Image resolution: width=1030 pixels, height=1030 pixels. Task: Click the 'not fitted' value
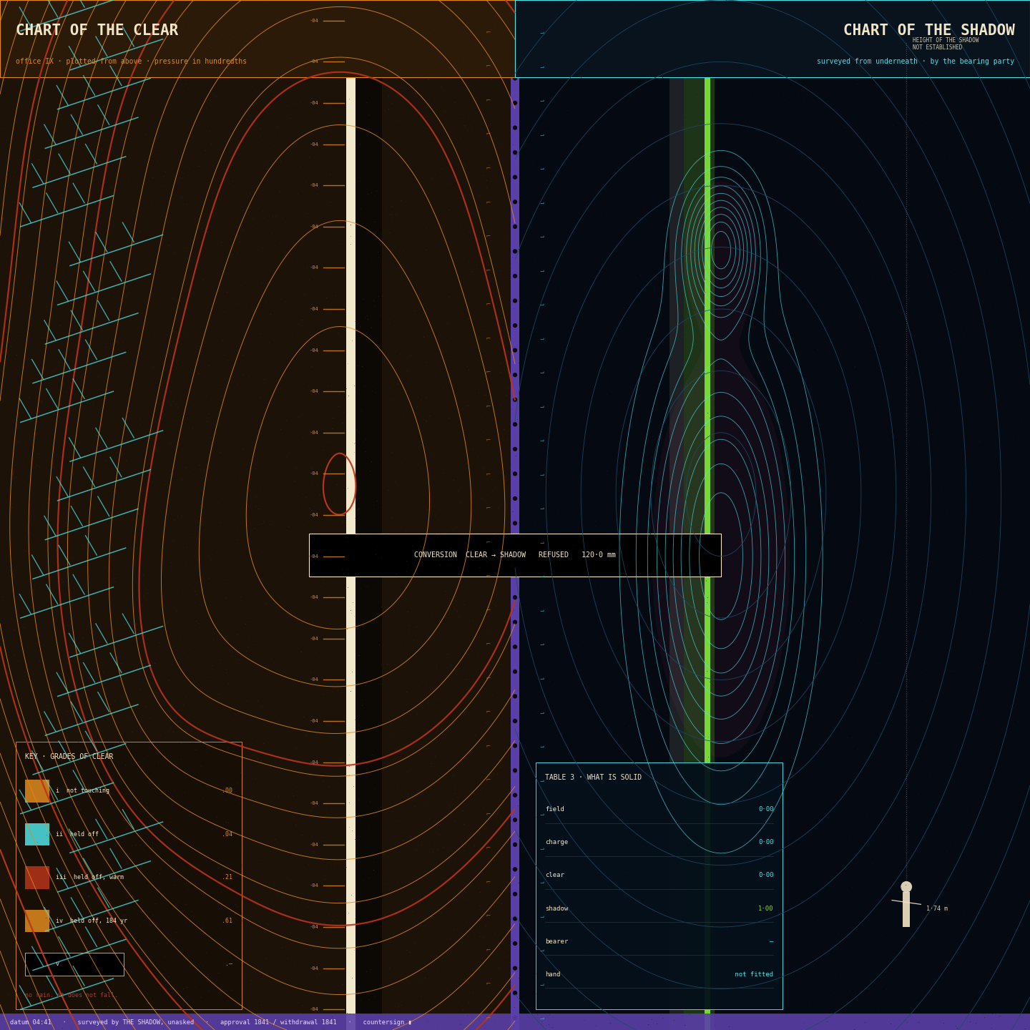click(754, 974)
